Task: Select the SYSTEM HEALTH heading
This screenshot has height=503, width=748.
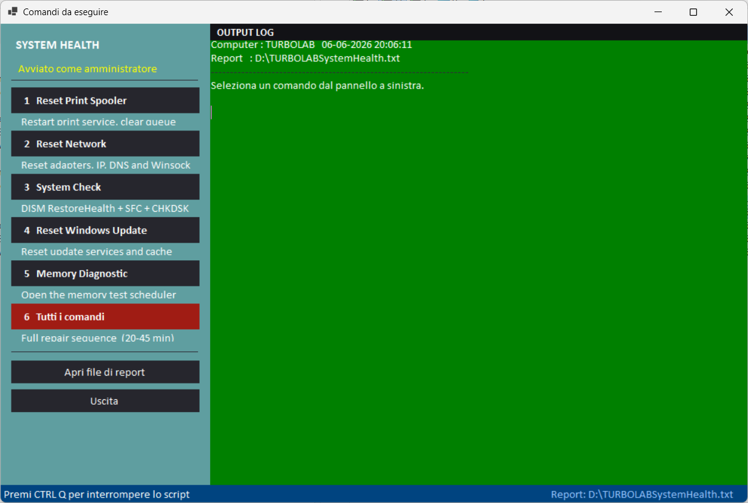Action: (x=58, y=46)
